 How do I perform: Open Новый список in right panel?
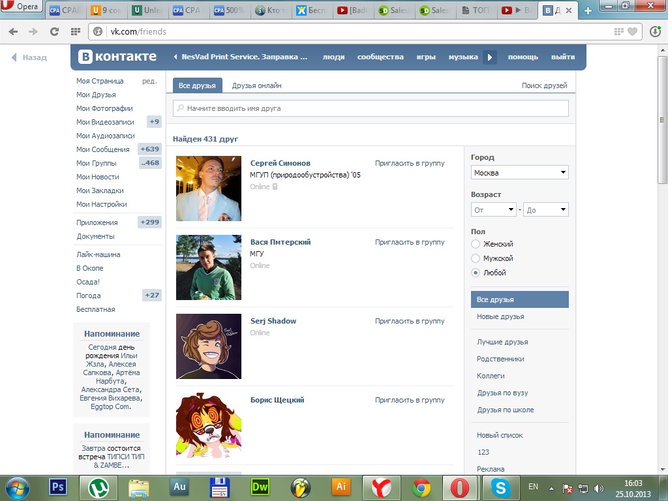pyautogui.click(x=500, y=435)
